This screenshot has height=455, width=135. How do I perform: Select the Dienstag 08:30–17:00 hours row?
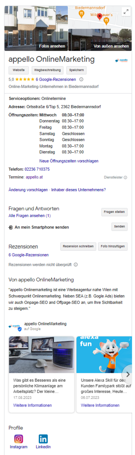point(62,152)
